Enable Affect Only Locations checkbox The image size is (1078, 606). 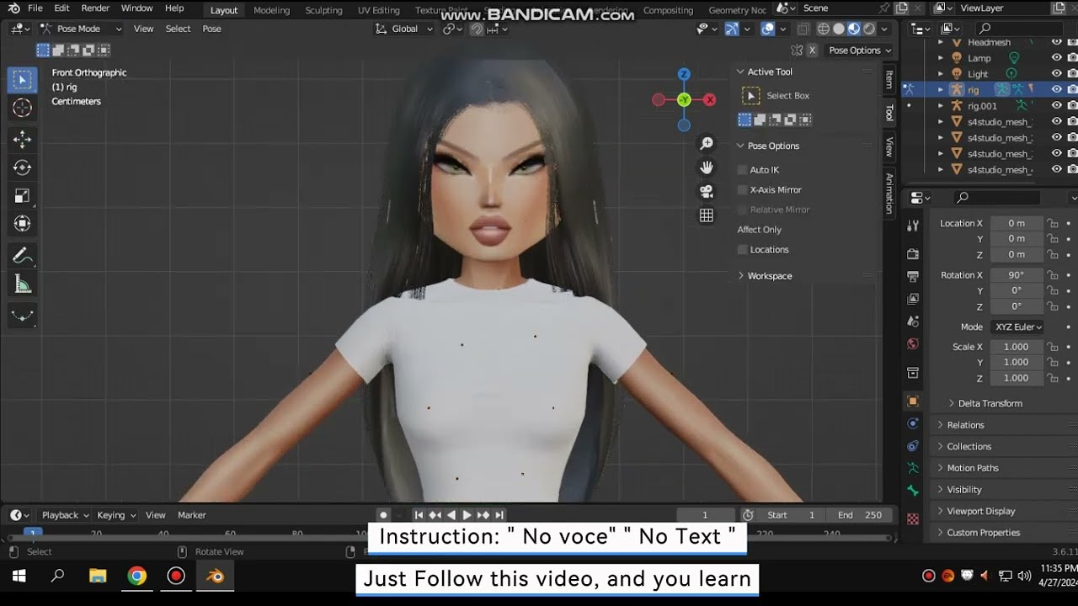(x=743, y=250)
